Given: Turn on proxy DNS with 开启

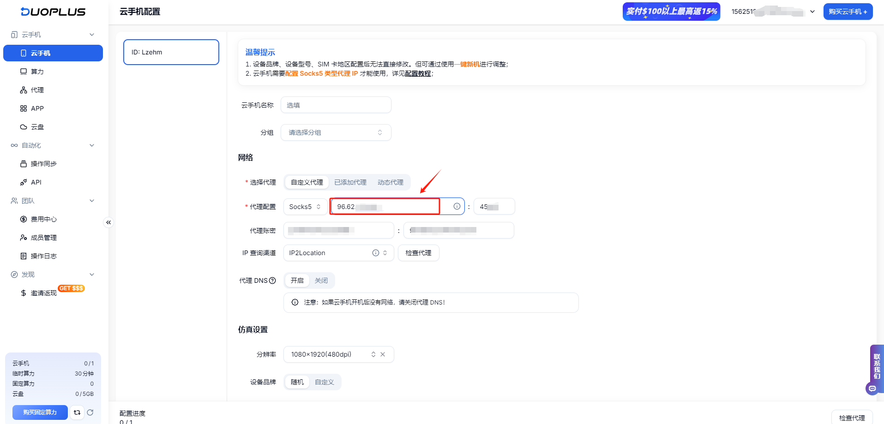Looking at the screenshot, I should click(x=297, y=281).
